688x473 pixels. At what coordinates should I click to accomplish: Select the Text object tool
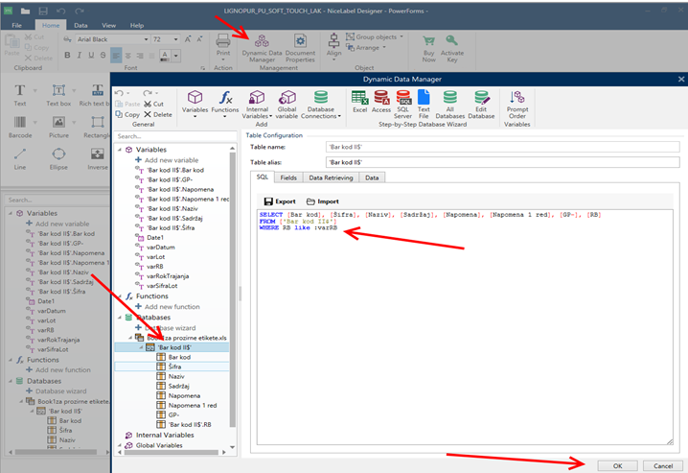point(20,95)
